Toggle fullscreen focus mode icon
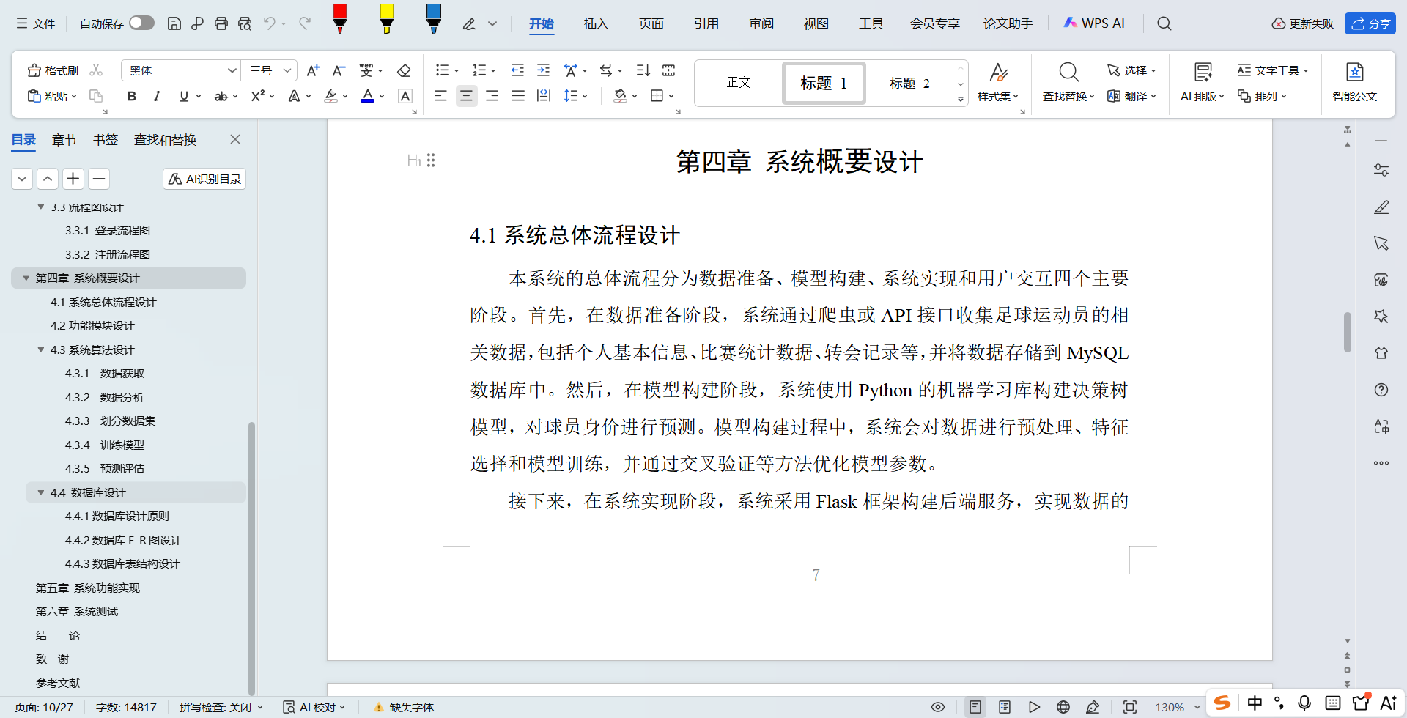 pos(1130,707)
